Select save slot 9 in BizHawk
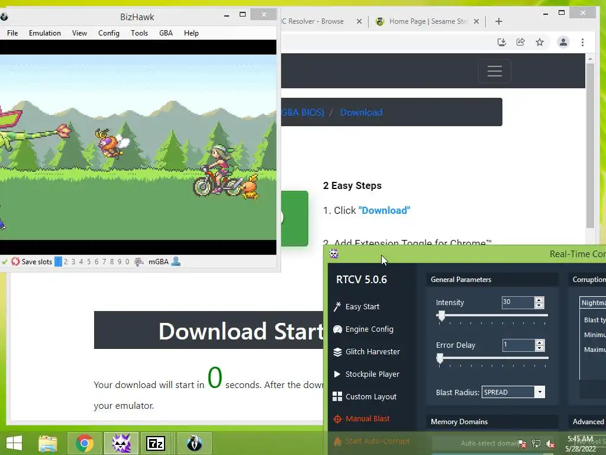Viewport: 606px width, 455px height. pos(120,262)
